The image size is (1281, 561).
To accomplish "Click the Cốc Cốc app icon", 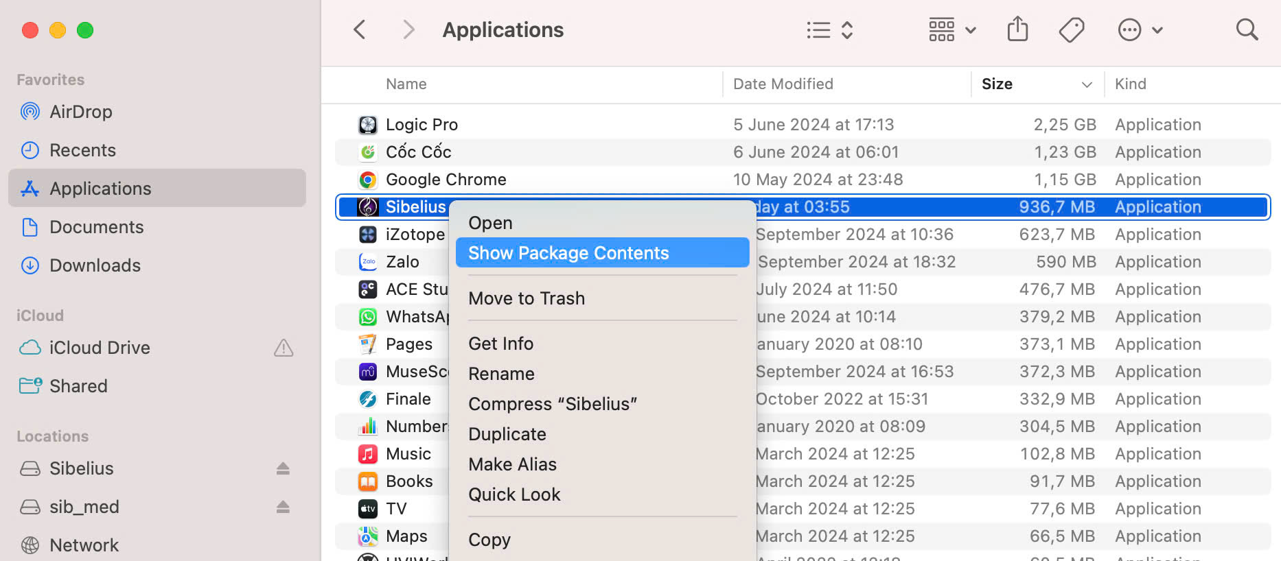I will coord(368,152).
